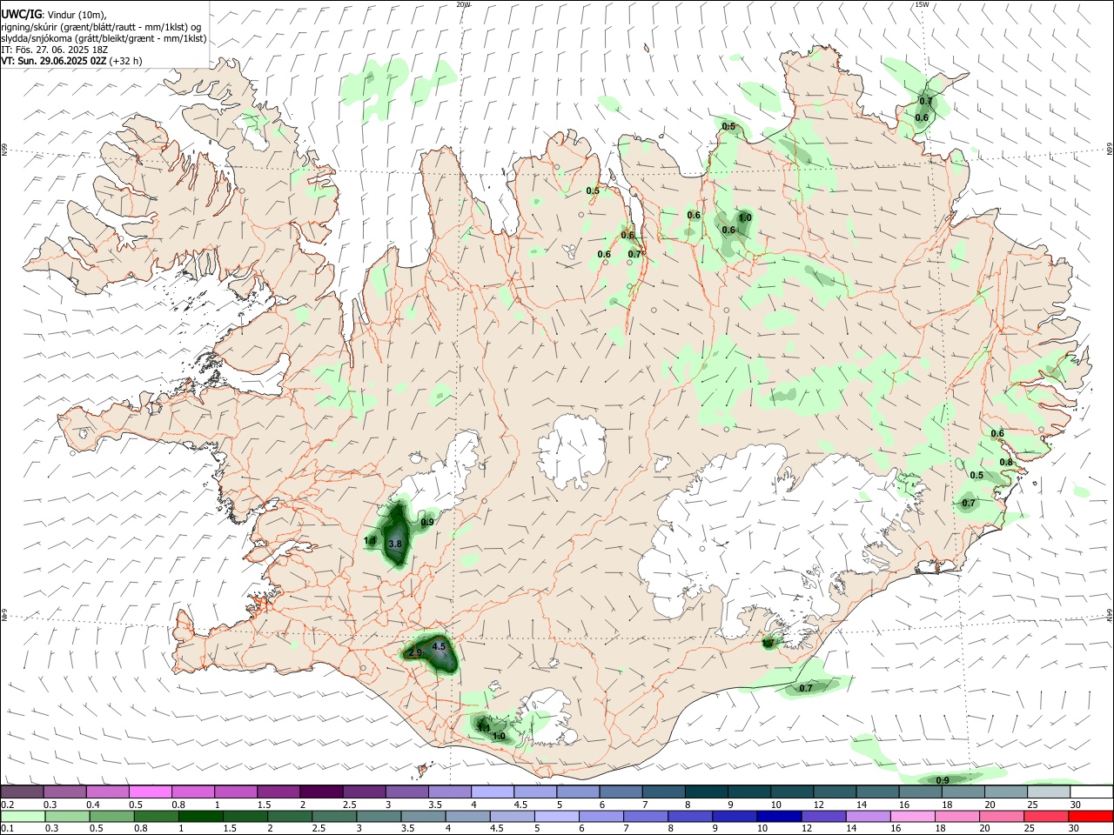This screenshot has width=1114, height=835.
Task: Click the 20W longitude label
Action: (x=464, y=4)
